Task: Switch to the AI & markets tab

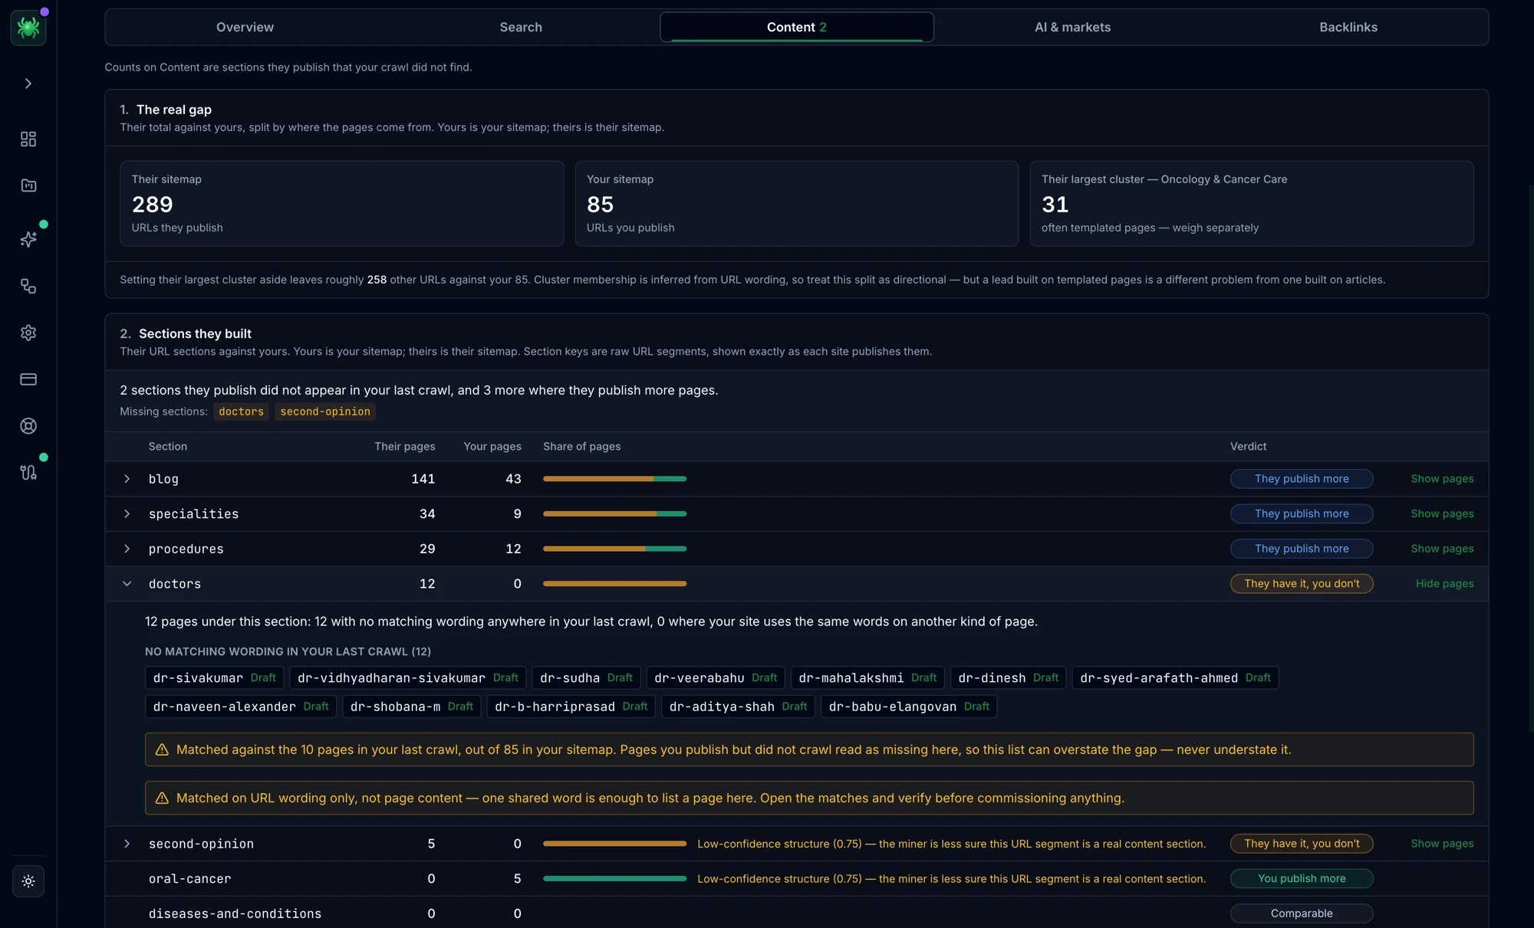Action: (1072, 27)
